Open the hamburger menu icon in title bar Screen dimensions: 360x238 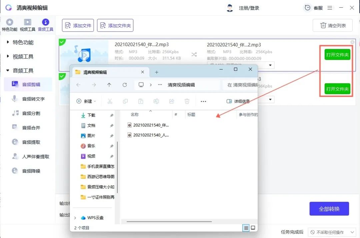coord(330,8)
